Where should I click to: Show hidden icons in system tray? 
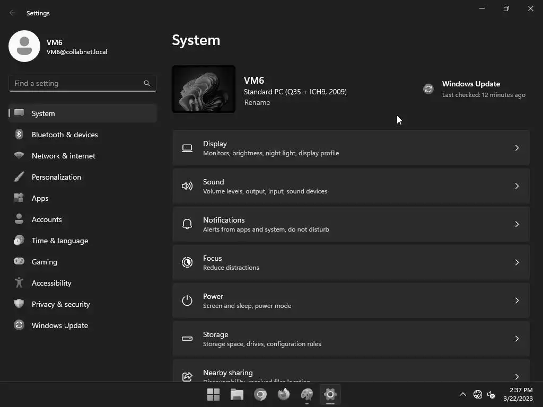[x=462, y=394]
